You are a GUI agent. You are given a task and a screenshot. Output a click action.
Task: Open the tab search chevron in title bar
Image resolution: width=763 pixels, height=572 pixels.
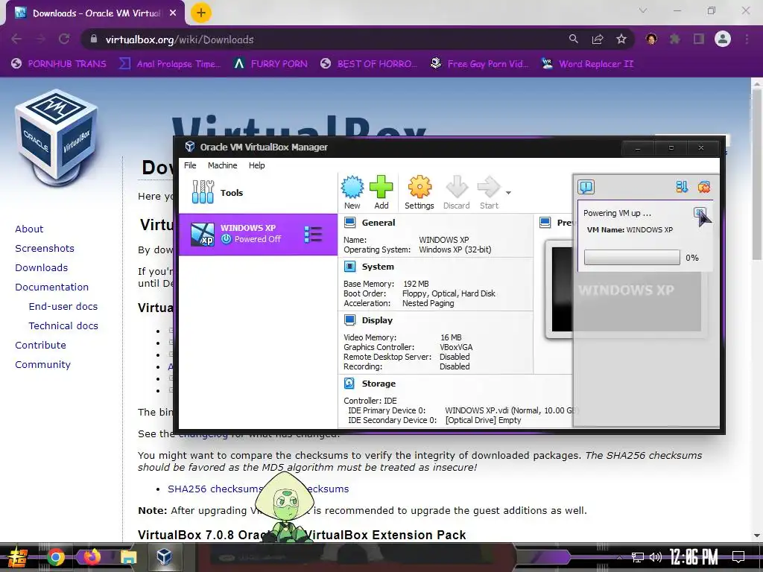tap(643, 10)
